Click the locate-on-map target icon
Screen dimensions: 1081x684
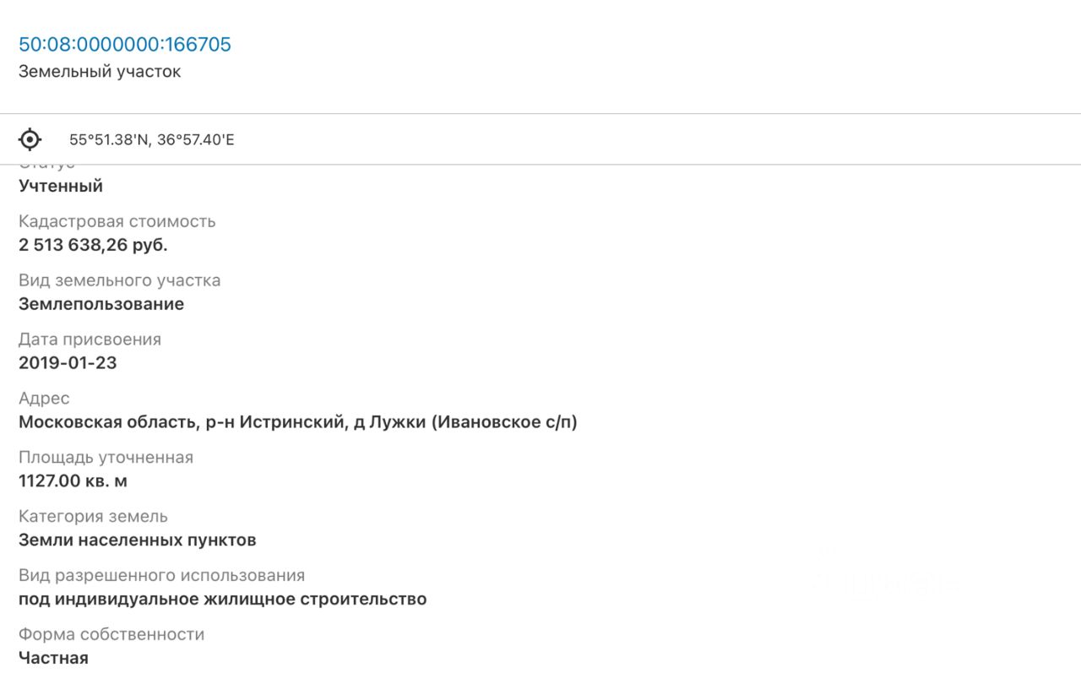tap(30, 139)
